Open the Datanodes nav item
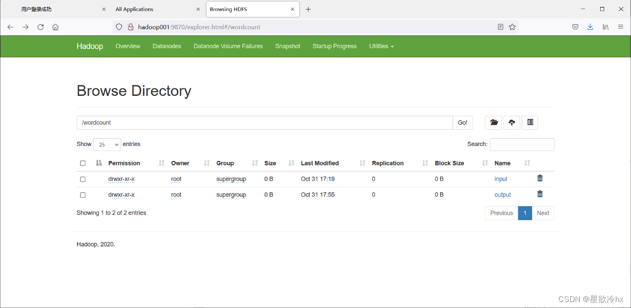The width and height of the screenshot is (631, 308). click(x=167, y=46)
